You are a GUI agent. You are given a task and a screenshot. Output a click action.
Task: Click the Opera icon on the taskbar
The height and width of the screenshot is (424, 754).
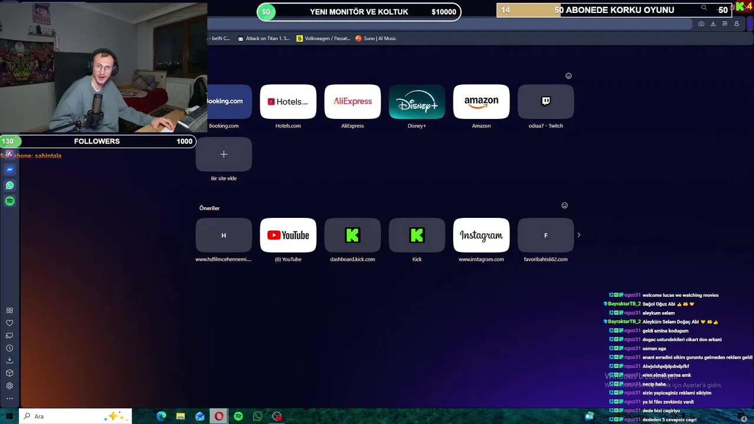(219, 416)
